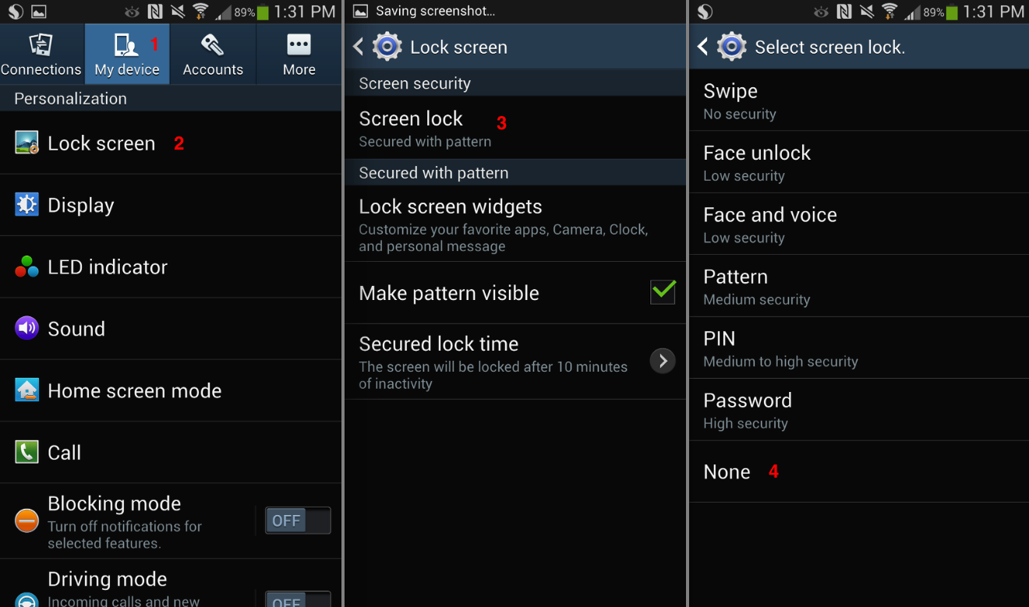Tap the Lock screen header gear icon
Screen dimensions: 1029x607
(387, 47)
